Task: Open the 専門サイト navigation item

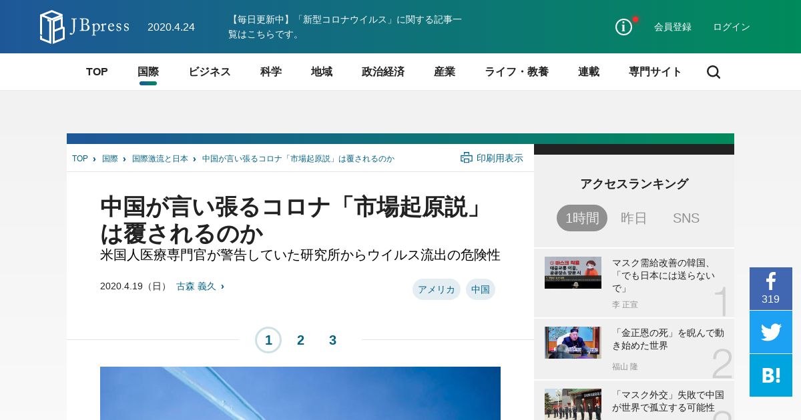Action: 655,72
